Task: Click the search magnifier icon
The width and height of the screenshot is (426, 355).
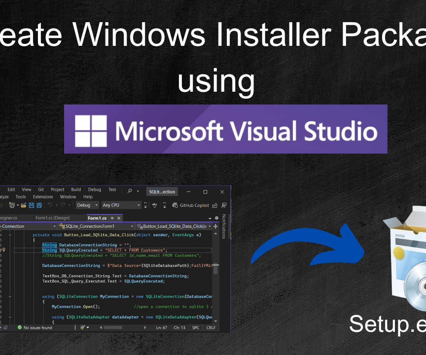Action: tap(130, 191)
